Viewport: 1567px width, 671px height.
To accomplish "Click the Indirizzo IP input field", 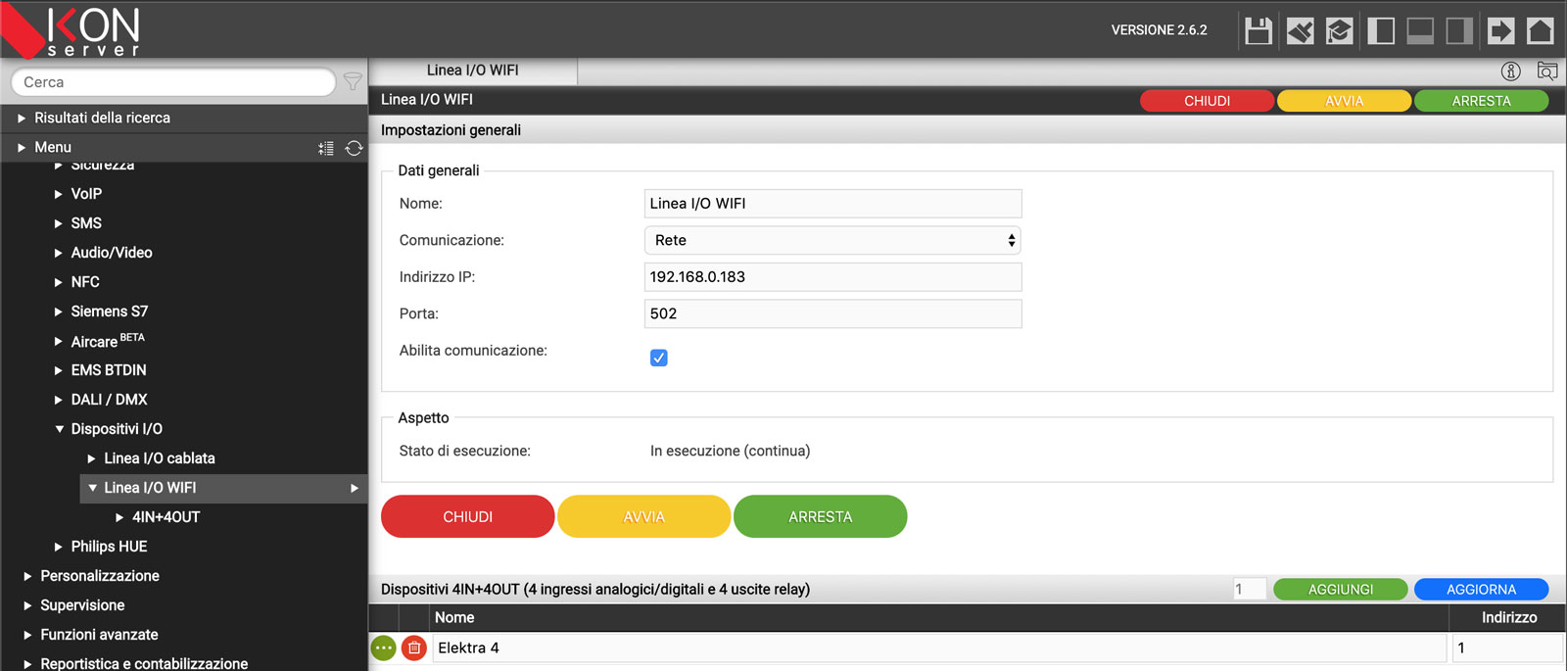I will (832, 277).
